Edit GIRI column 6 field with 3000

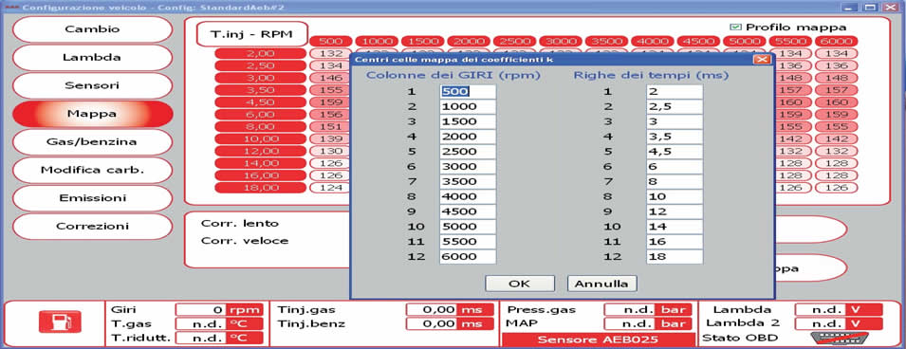pyautogui.click(x=468, y=166)
